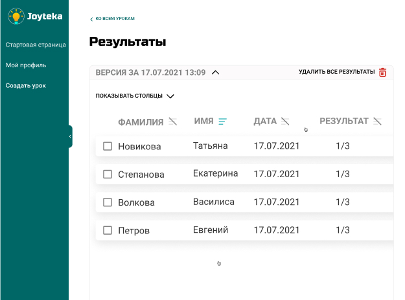Check the Новикова row checkbox

(x=108, y=146)
